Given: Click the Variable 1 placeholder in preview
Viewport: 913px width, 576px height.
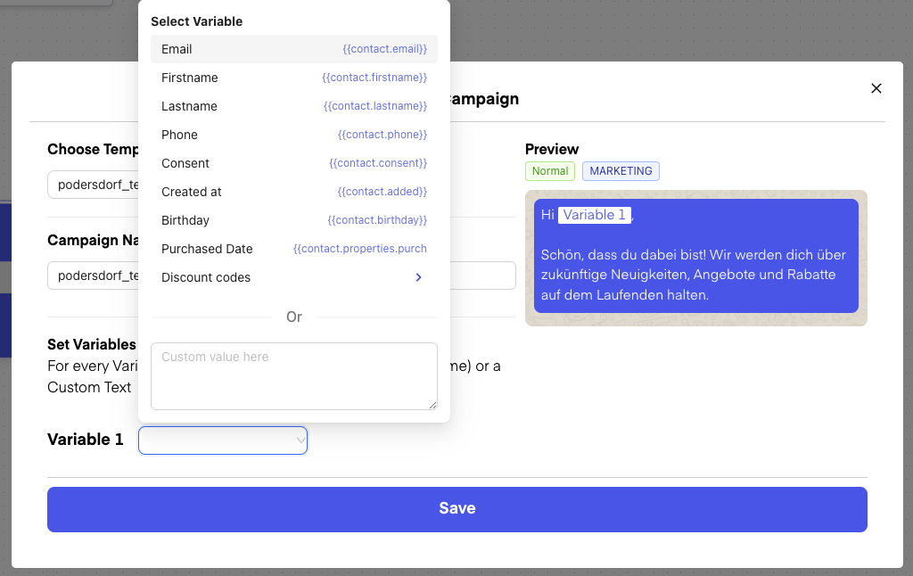Looking at the screenshot, I should pyautogui.click(x=595, y=215).
